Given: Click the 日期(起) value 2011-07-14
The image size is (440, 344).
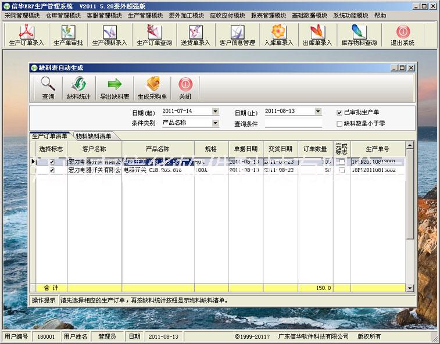Looking at the screenshot, I should tap(177, 111).
